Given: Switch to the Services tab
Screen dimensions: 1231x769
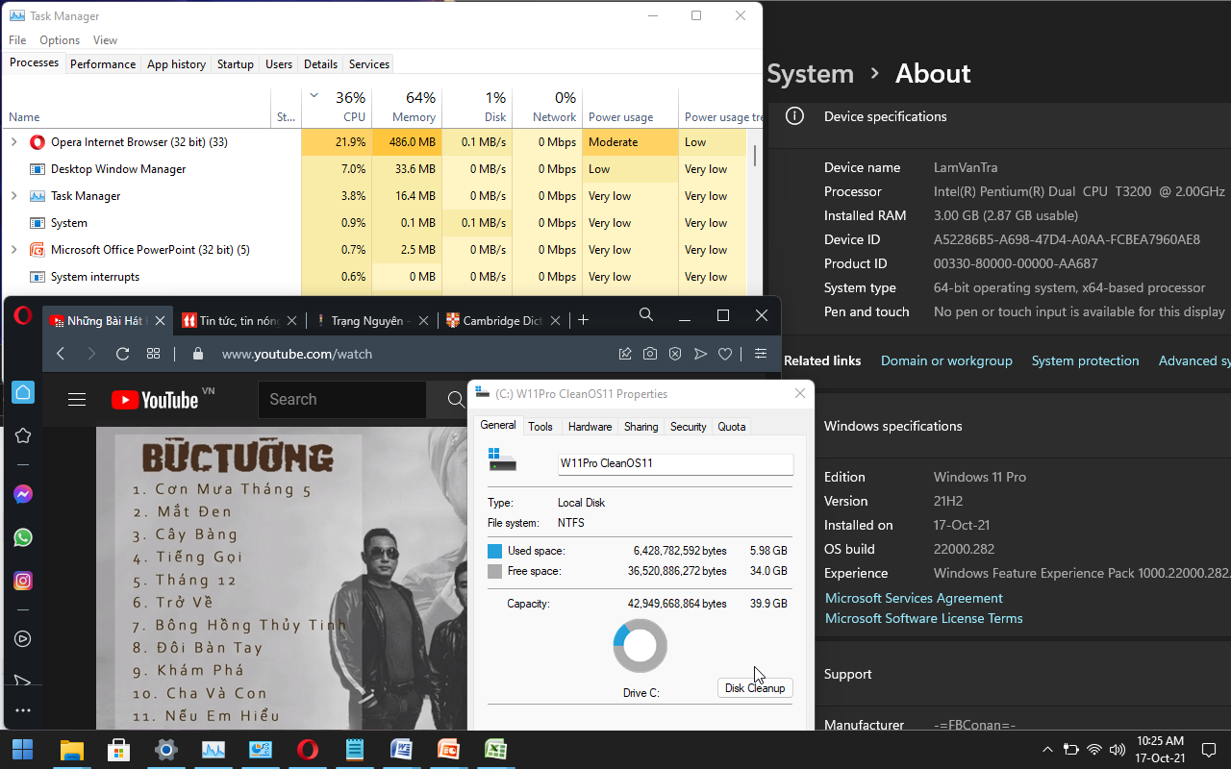Looking at the screenshot, I should [x=369, y=64].
